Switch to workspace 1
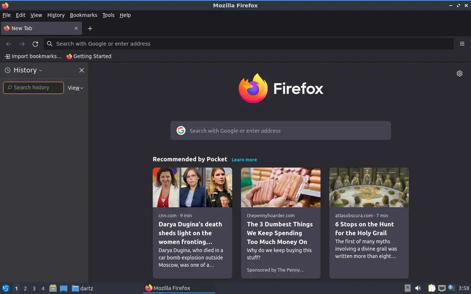 tap(16, 288)
